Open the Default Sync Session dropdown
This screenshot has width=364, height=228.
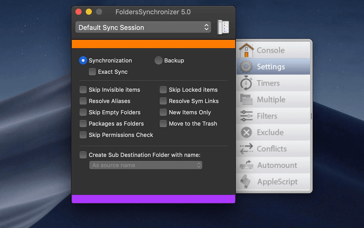coord(143,27)
